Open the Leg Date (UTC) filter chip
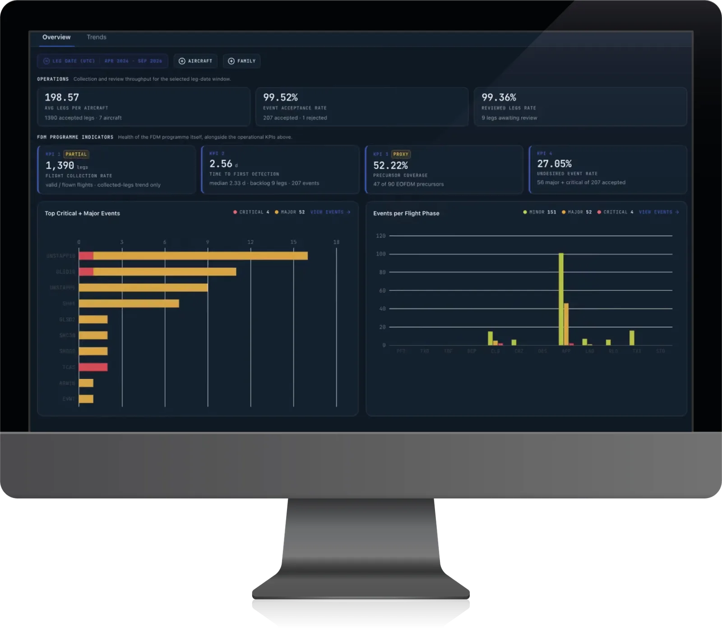This screenshot has width=722, height=628. 102,61
